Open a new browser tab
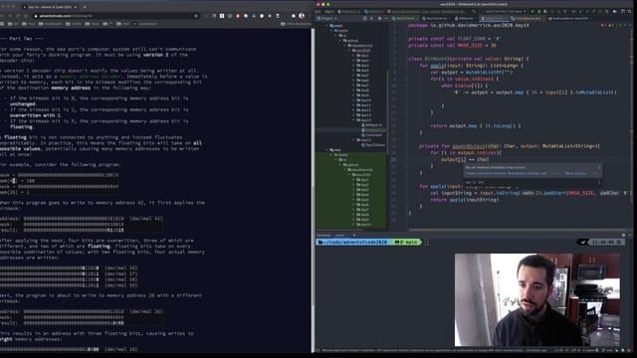The height and width of the screenshot is (358, 637). point(85,7)
